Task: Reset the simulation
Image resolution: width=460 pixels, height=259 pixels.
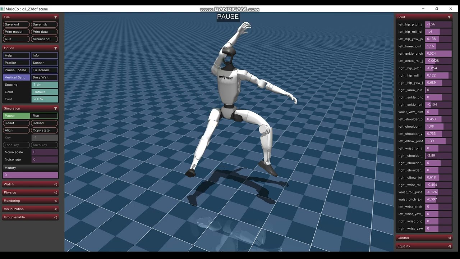Action: pyautogui.click(x=16, y=123)
